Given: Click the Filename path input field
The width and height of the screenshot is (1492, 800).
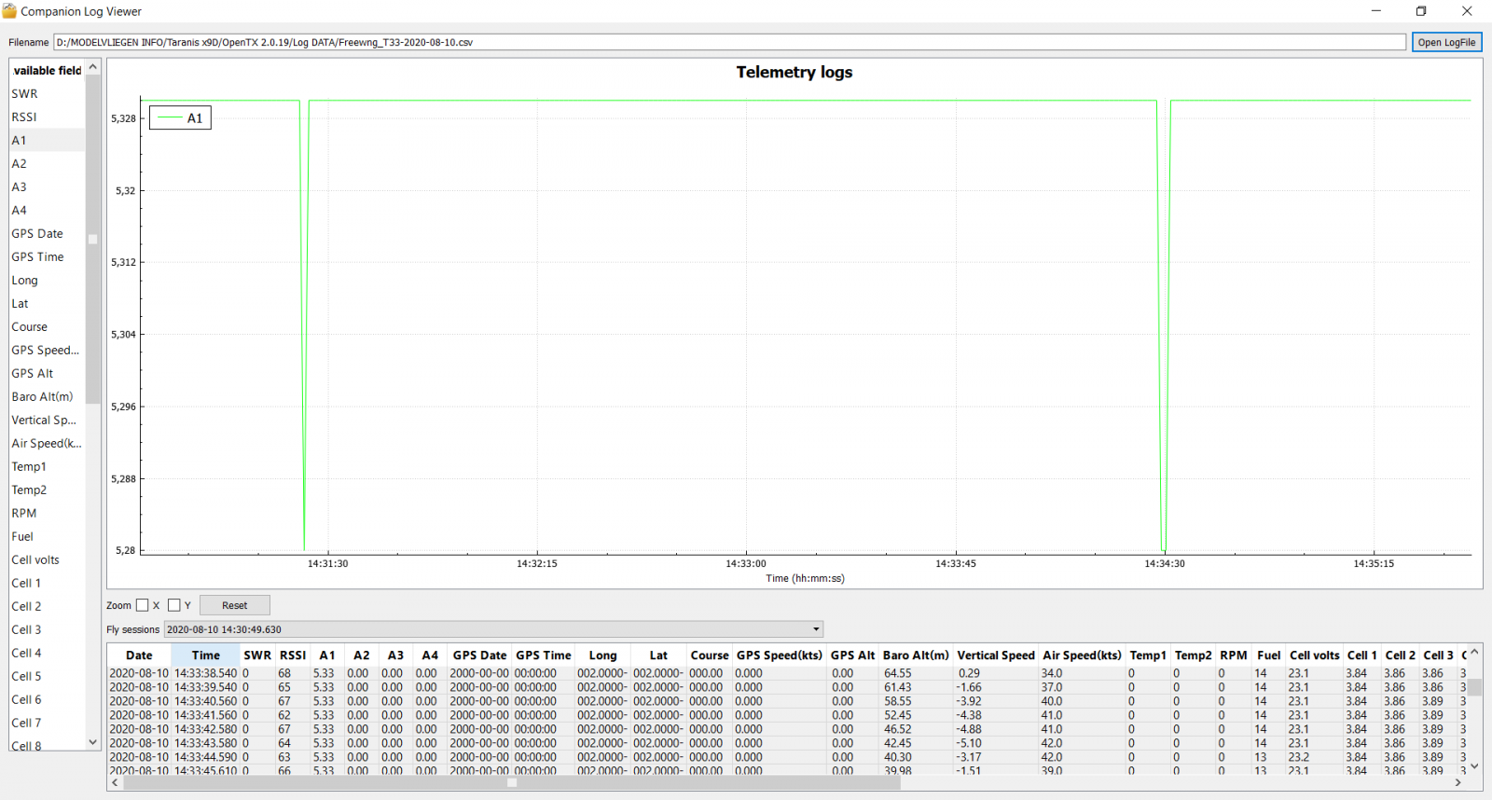Looking at the screenshot, I should 729,42.
